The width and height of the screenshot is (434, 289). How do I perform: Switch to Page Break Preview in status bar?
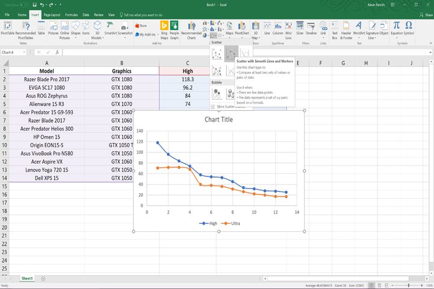pos(386,285)
